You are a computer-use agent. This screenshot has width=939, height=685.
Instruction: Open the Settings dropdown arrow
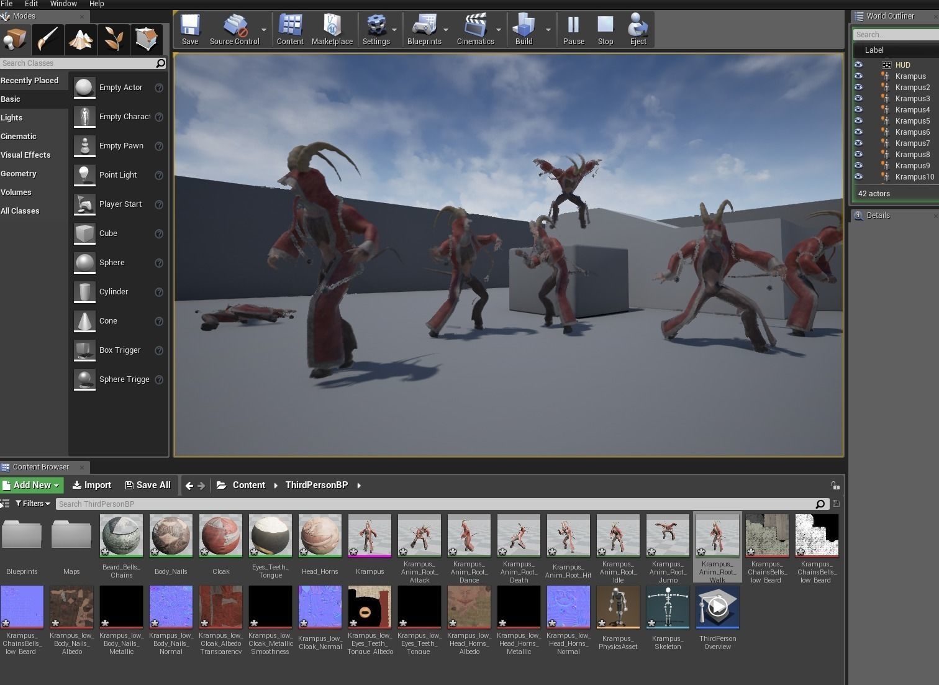(394, 29)
